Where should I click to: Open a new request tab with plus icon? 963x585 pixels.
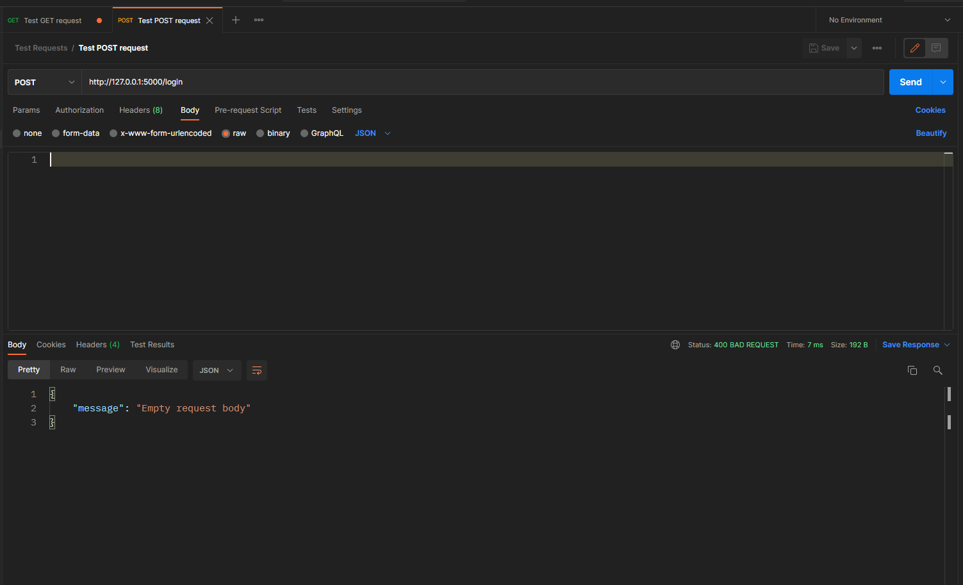coord(236,20)
